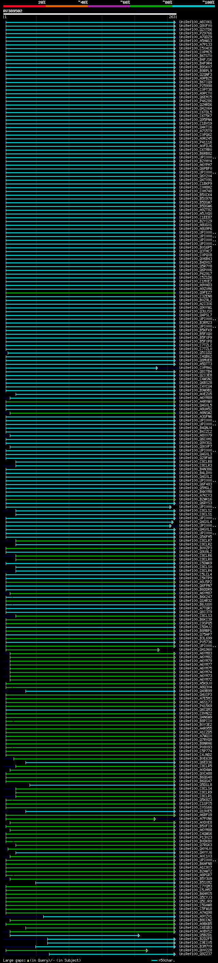Open hit UniRef100_A8IVK1

(196, 22)
